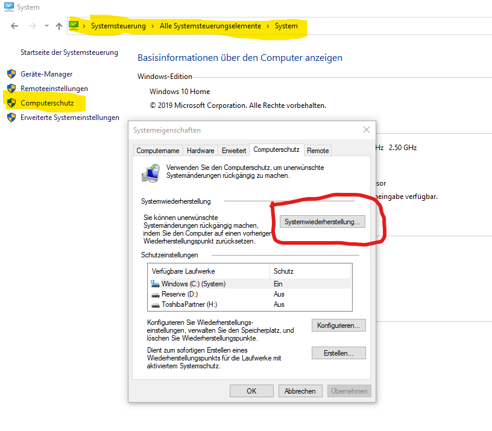Image resolution: width=492 pixels, height=431 pixels.
Task: Click the Verfügbare Laufwerke column header
Action: pyautogui.click(x=209, y=271)
